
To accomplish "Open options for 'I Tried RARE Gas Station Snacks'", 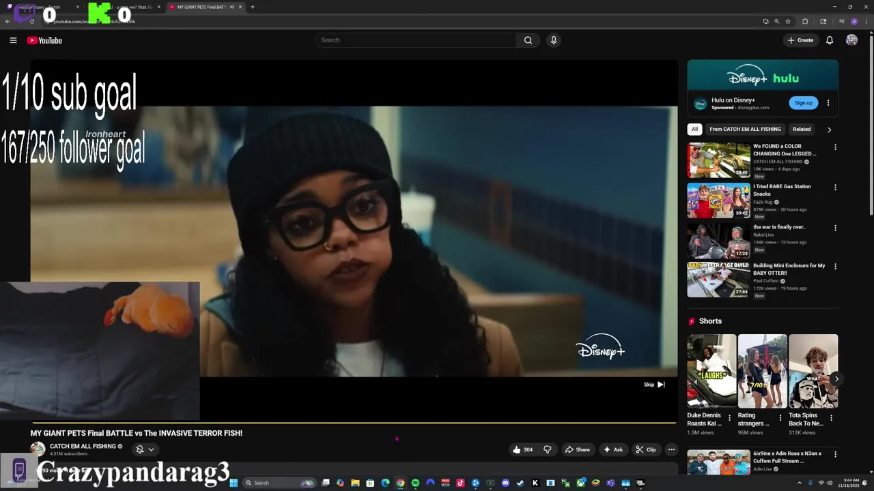I will point(835,188).
